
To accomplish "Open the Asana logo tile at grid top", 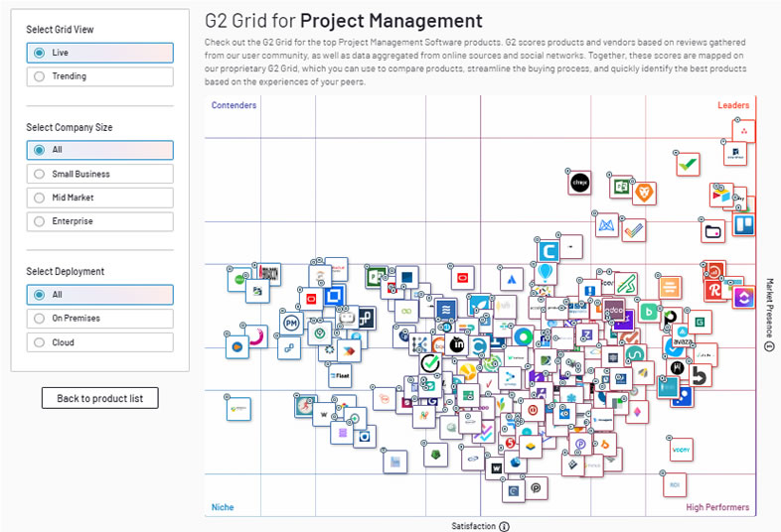I will tap(744, 131).
